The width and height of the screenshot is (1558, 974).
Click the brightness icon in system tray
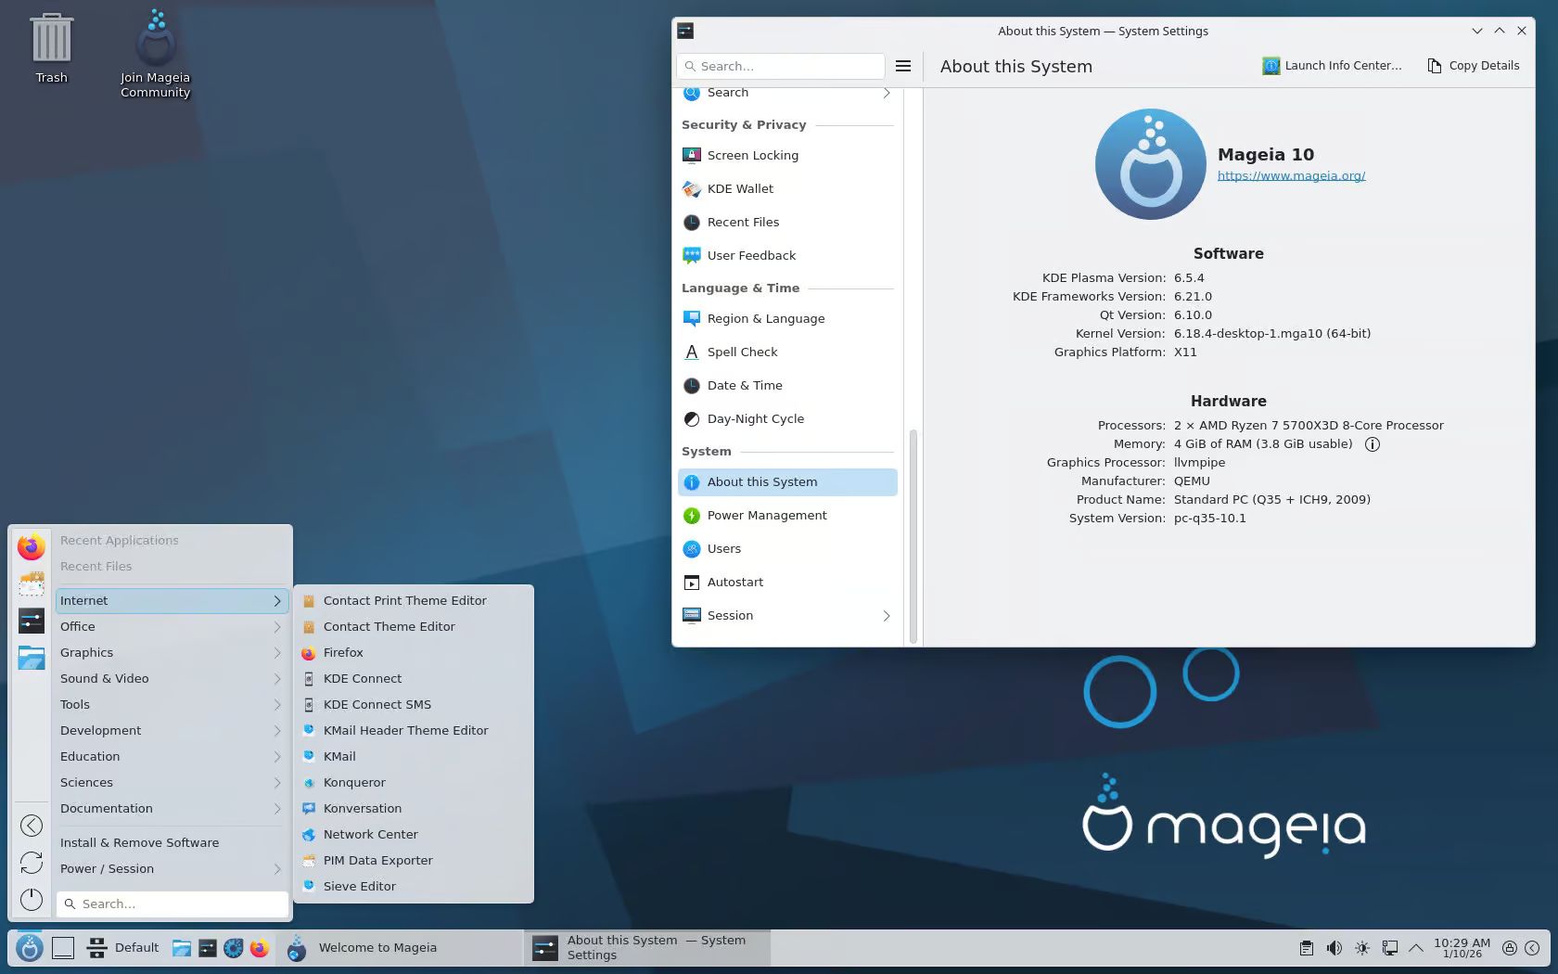pyautogui.click(x=1361, y=948)
